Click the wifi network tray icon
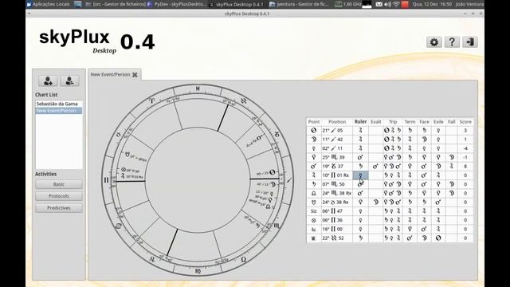Image resolution: width=510 pixels, height=287 pixels. click(396, 4)
